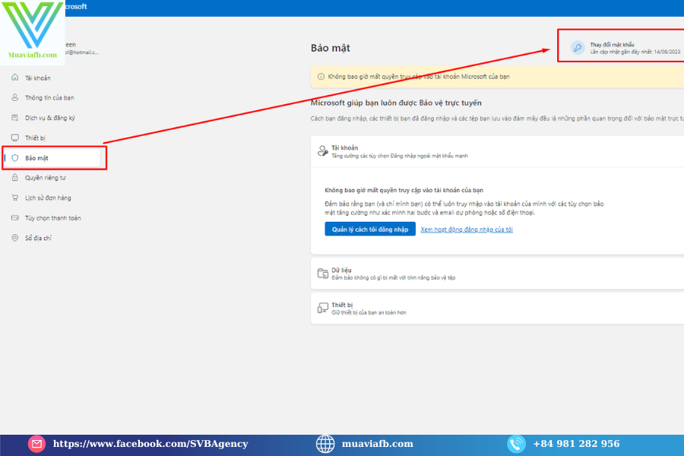Viewport: 684px width, 456px height.
Task: Expand the Dữ liệu card
Action: coord(497,273)
